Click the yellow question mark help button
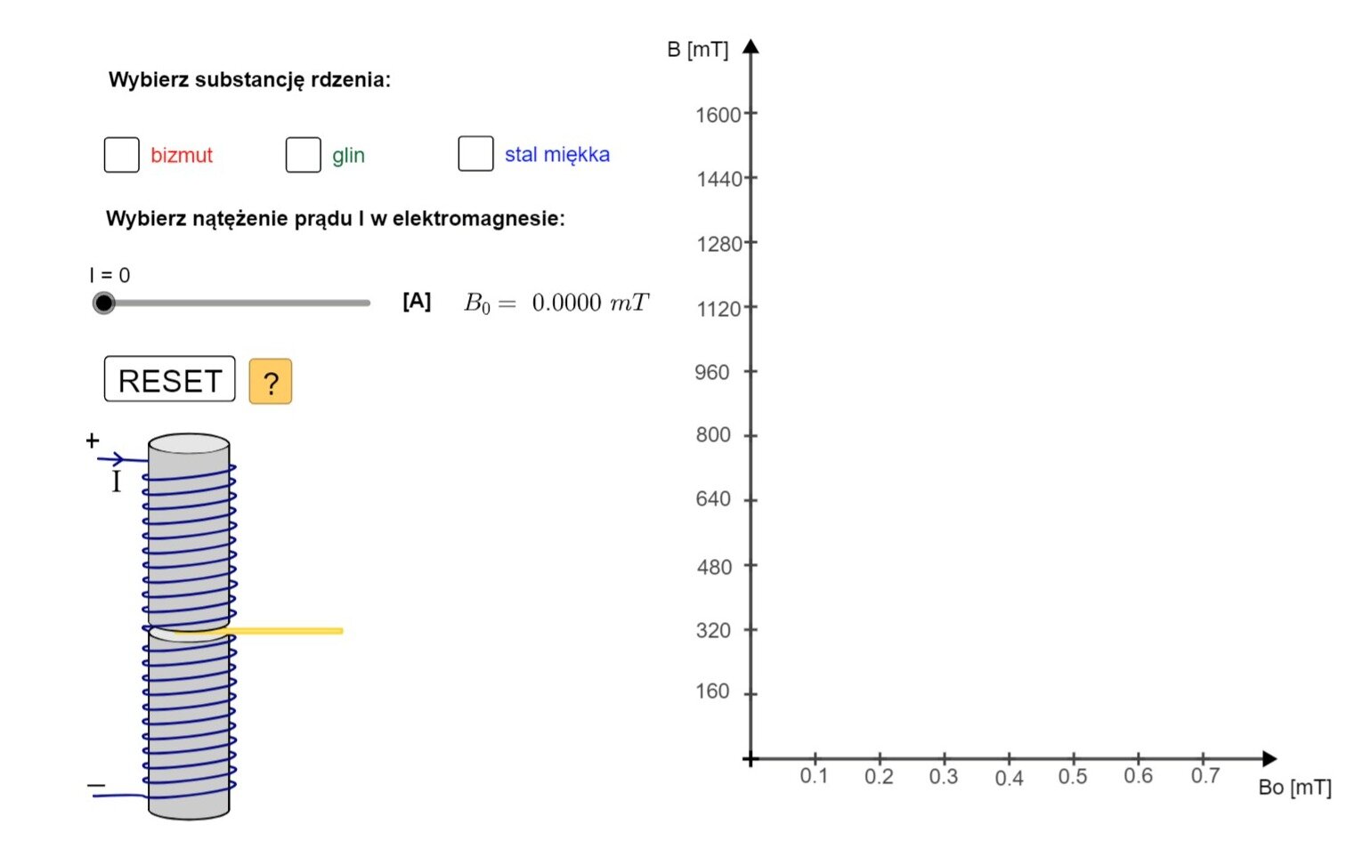This screenshot has width=1371, height=857. point(271,382)
